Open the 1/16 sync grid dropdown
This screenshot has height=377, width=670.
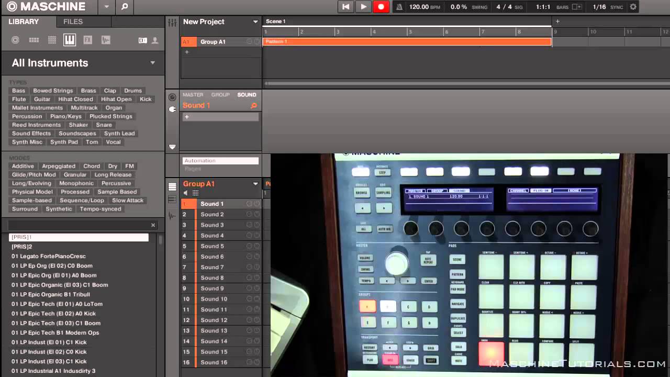(x=599, y=7)
